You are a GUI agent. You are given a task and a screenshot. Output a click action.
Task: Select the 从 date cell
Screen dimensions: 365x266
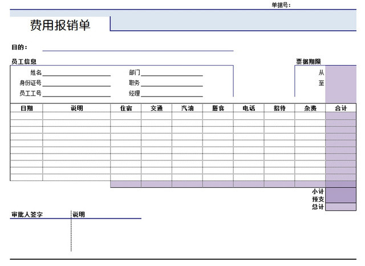[x=340, y=73]
